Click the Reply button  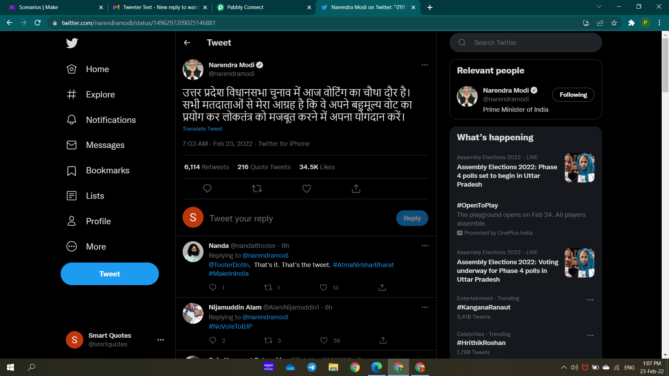pos(412,218)
